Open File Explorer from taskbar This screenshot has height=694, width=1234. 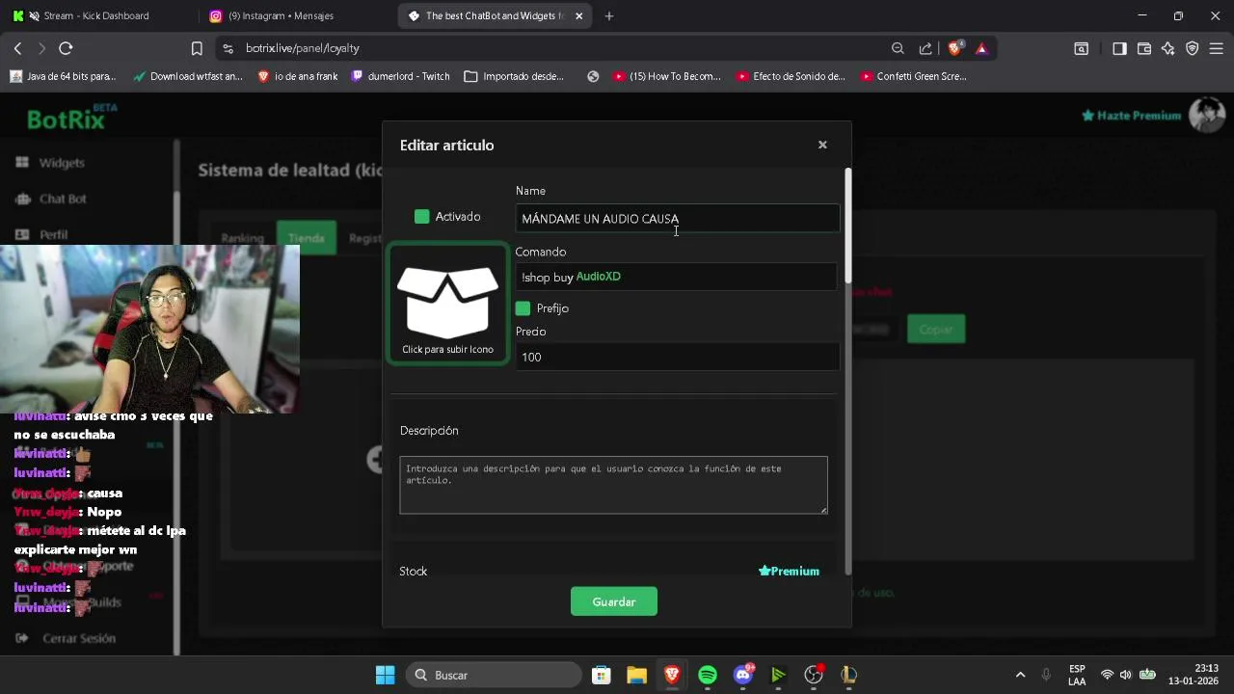(x=636, y=675)
